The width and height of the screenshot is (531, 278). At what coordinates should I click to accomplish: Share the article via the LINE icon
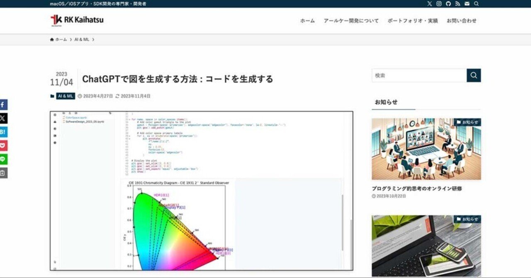tap(3, 159)
